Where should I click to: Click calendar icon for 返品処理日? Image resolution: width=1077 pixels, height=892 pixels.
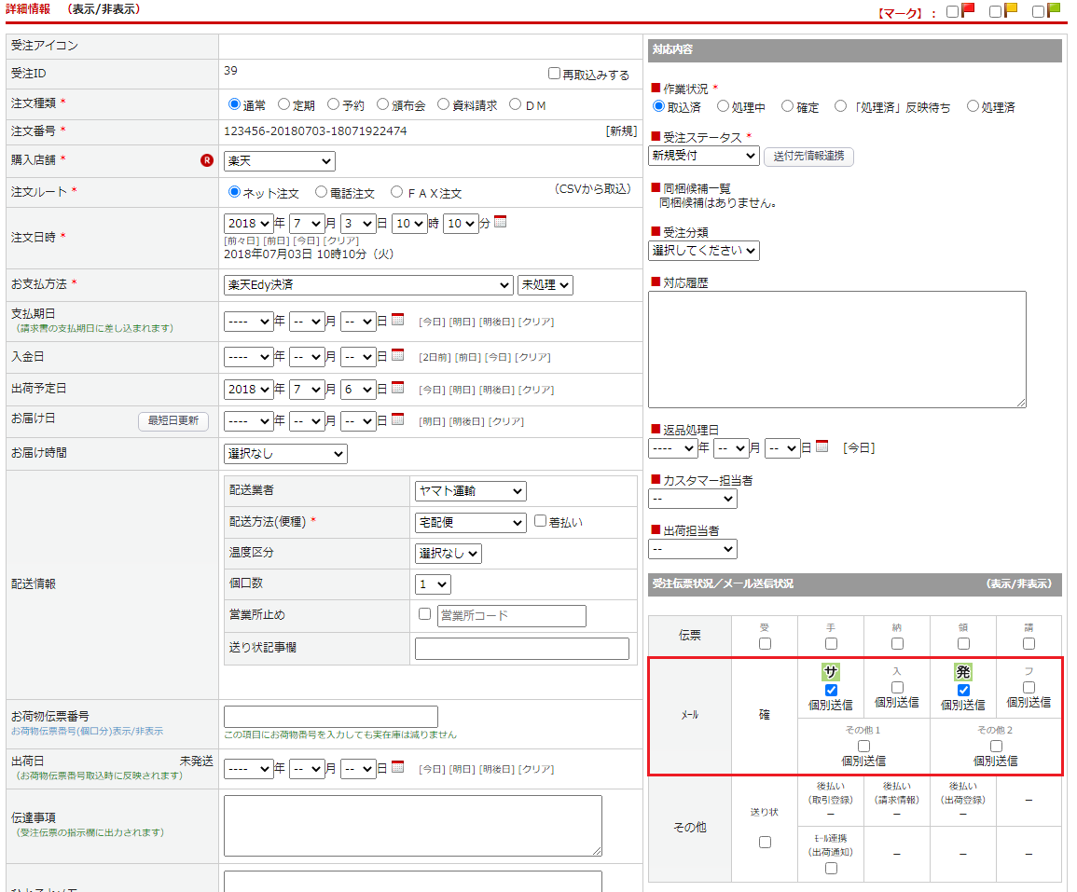point(822,446)
